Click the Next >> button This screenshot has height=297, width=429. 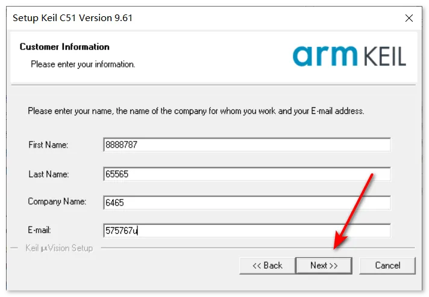tap(324, 265)
